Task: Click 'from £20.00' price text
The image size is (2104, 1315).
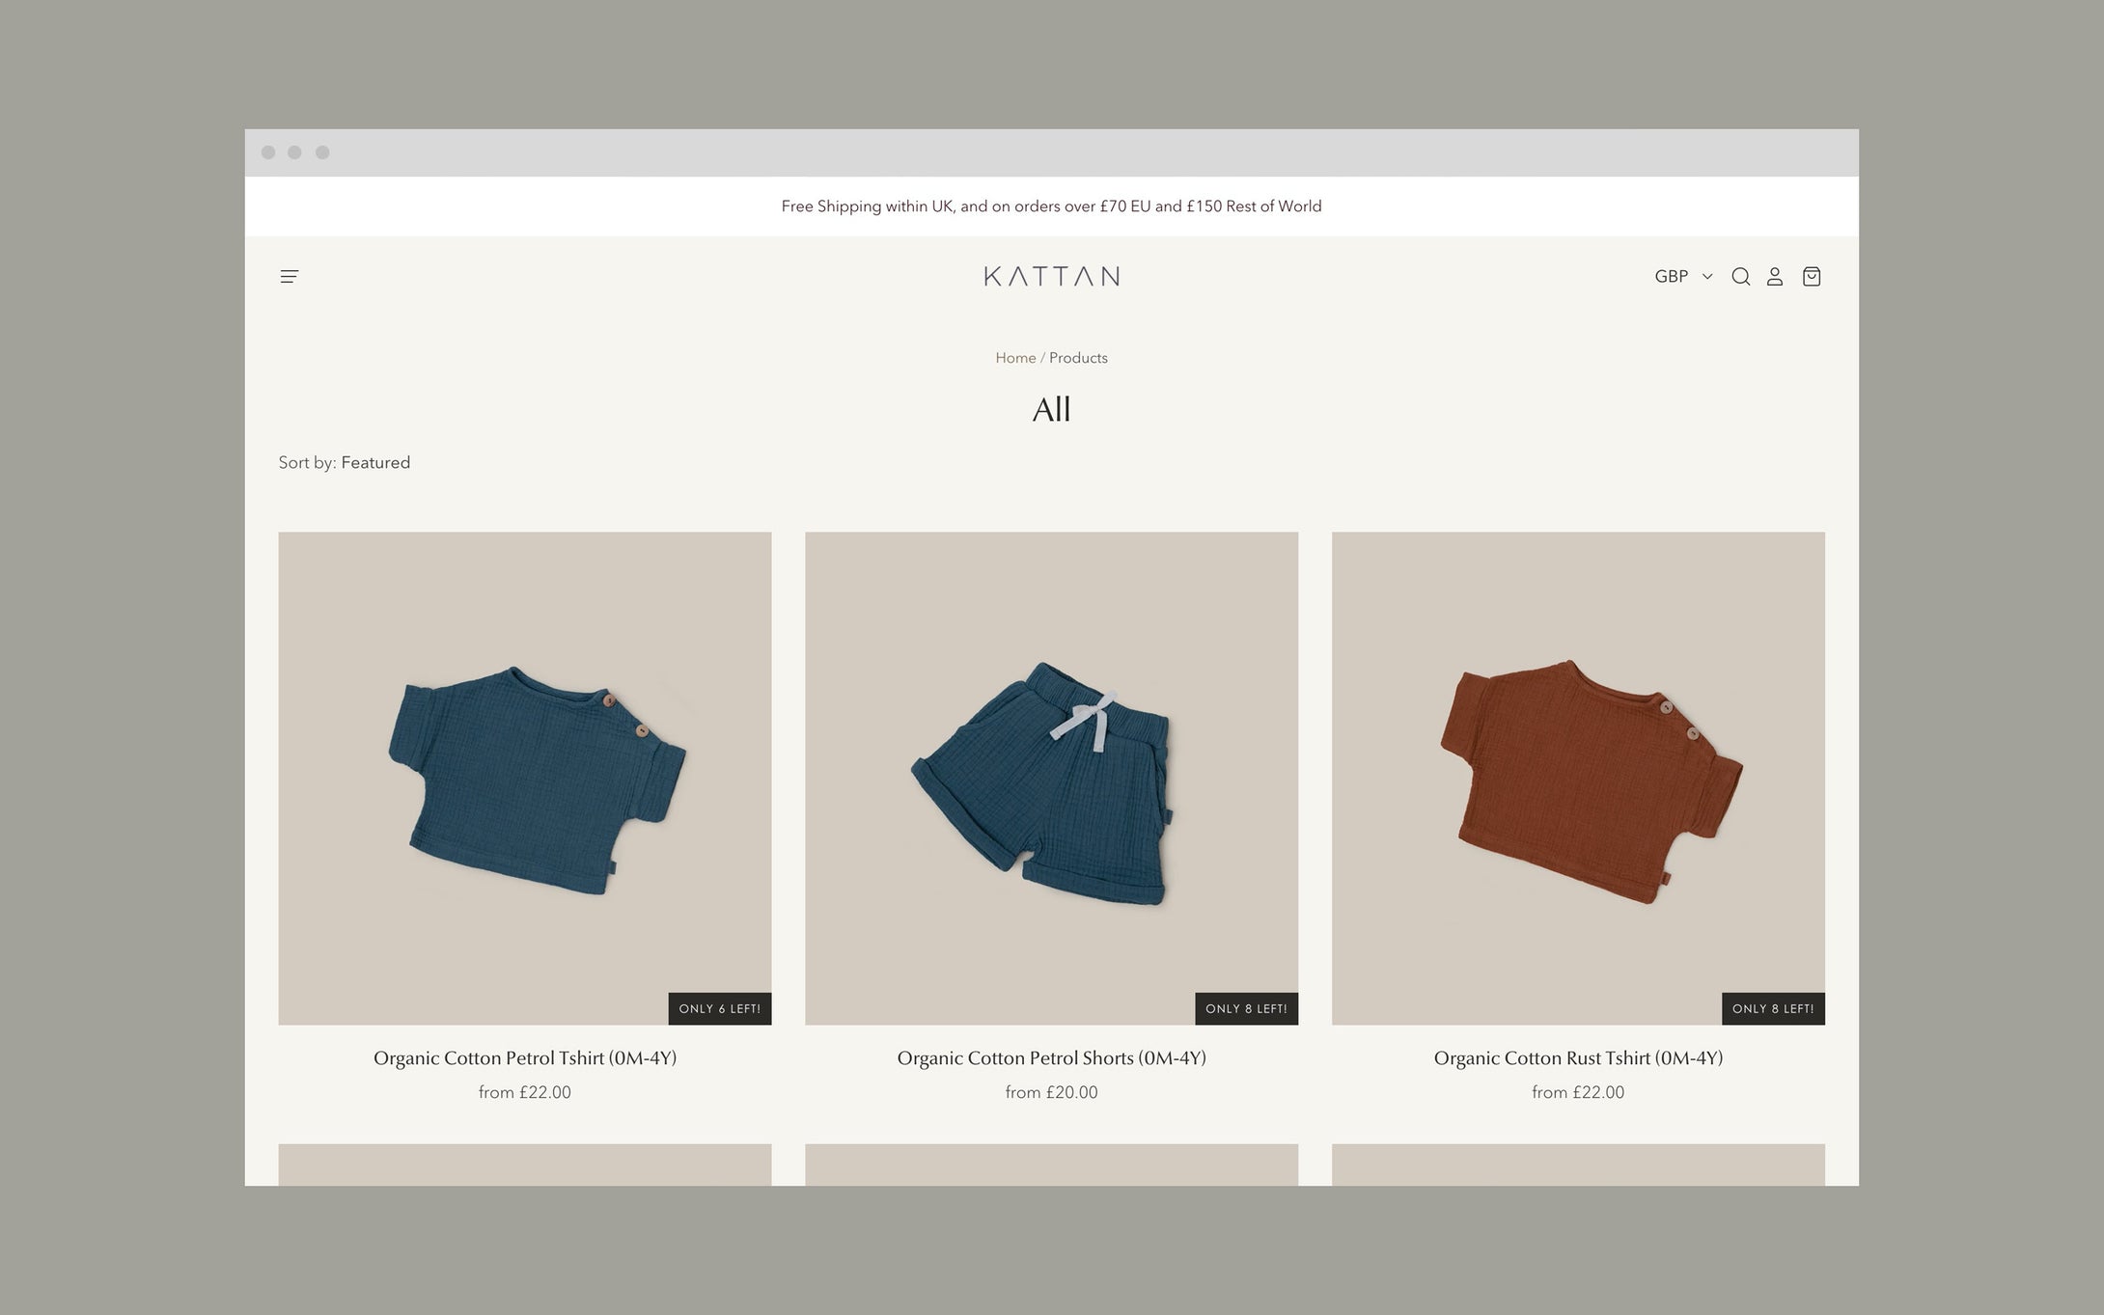Action: (1051, 1092)
